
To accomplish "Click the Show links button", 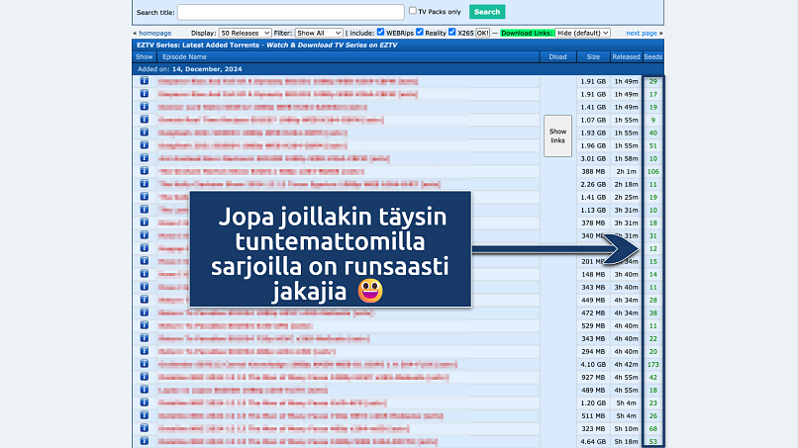I will (557, 135).
